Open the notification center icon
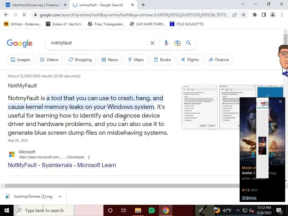288x216 pixels. click(x=279, y=210)
